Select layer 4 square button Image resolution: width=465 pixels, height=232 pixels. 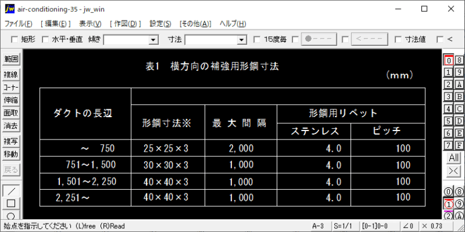449,109
